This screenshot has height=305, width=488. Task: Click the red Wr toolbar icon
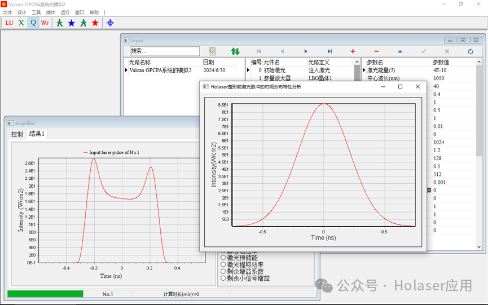45,23
